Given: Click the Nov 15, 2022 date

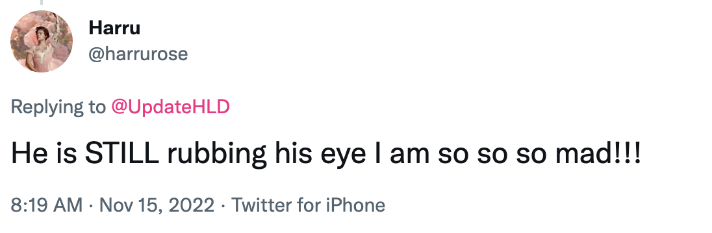Looking at the screenshot, I should tap(157, 205).
